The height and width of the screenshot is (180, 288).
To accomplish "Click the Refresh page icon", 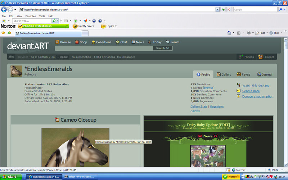I will [223, 10].
